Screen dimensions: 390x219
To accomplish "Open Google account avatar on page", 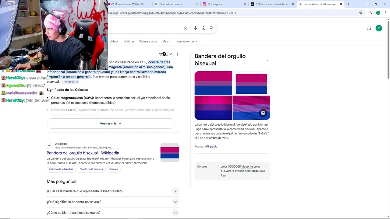I will [x=379, y=28].
